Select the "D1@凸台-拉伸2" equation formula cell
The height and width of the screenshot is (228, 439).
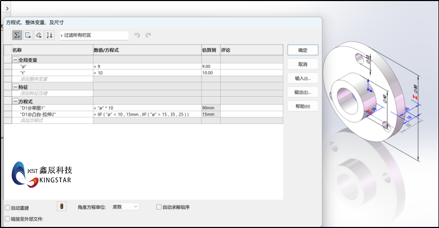(147, 114)
